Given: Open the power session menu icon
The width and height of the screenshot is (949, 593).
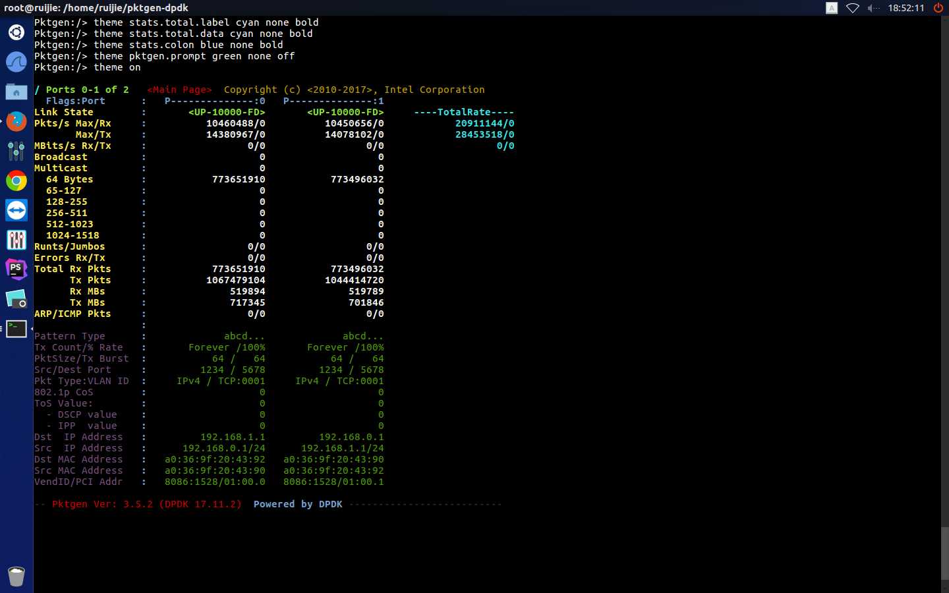Looking at the screenshot, I should point(938,8).
